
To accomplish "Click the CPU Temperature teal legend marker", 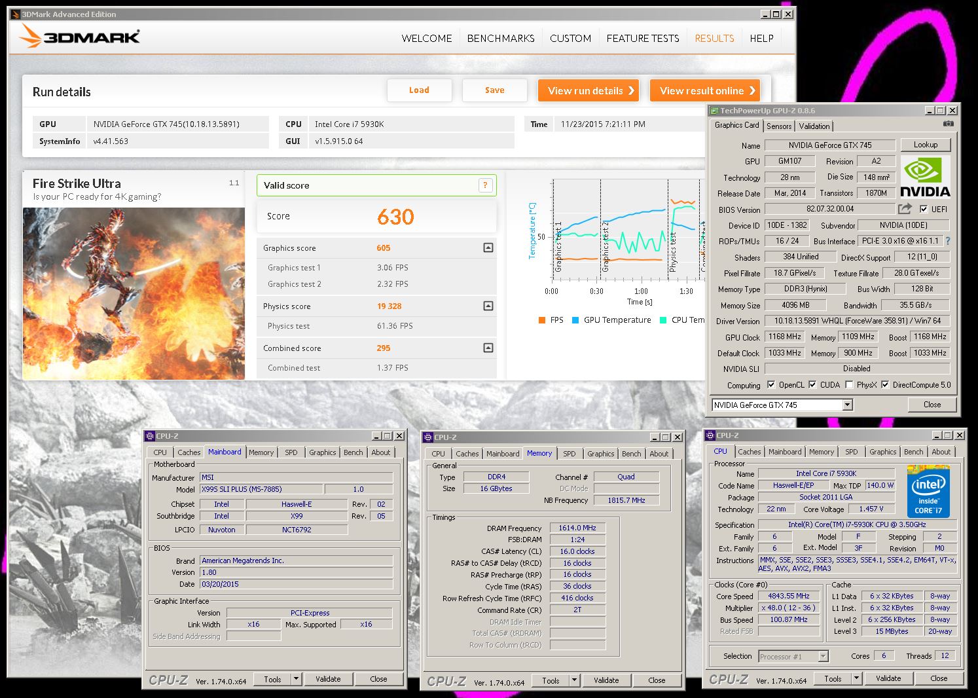I will (x=663, y=320).
